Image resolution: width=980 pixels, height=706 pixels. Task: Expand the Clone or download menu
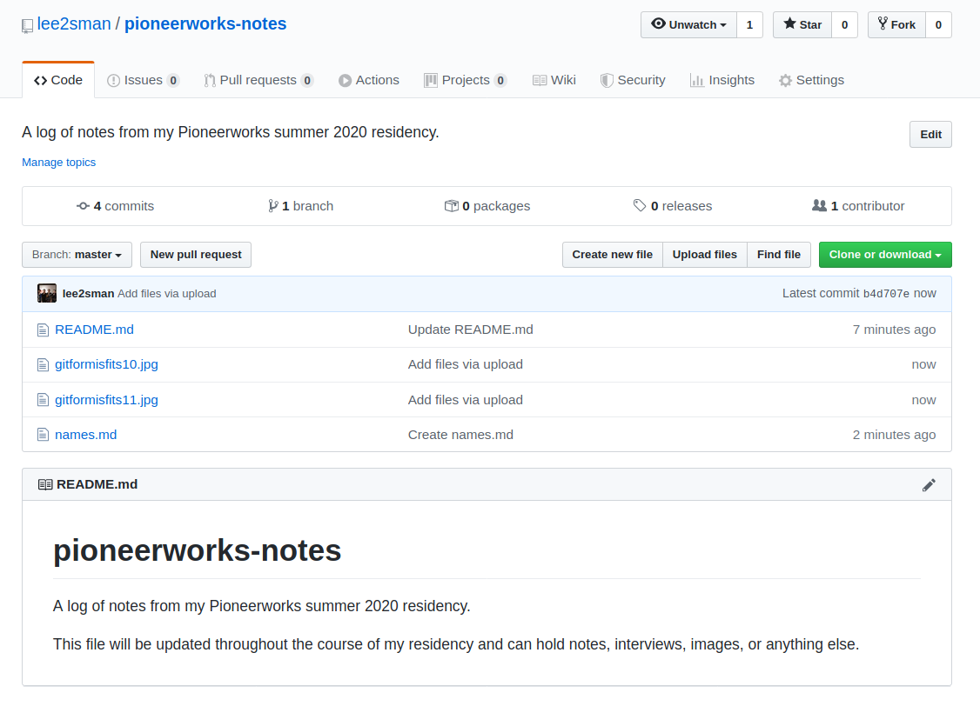click(x=885, y=255)
